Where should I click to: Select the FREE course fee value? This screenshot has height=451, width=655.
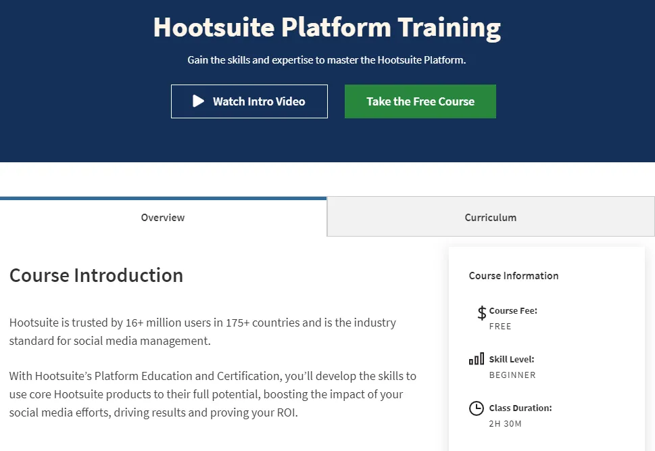click(500, 327)
